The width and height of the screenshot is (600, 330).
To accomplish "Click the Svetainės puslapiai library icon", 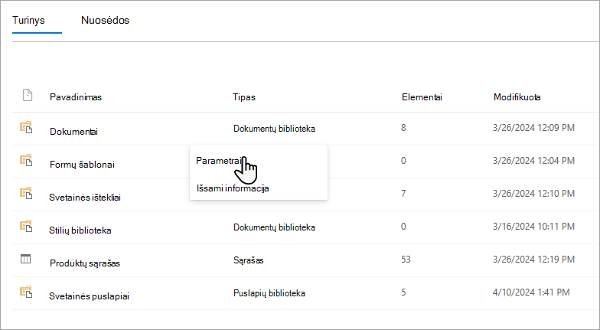I will click(26, 292).
